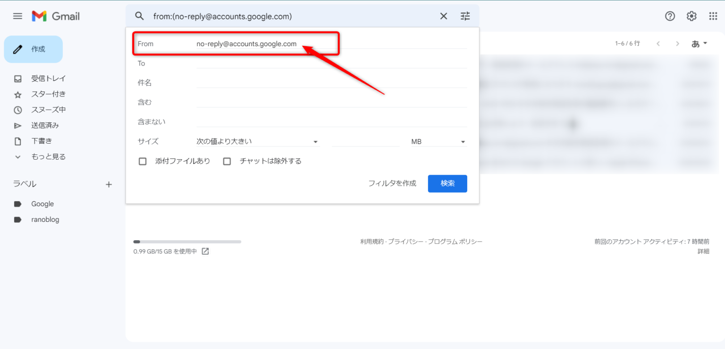
Task: Open Gmail settings
Action: coord(691,16)
